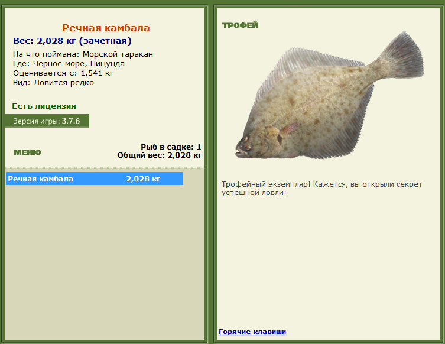Viewport: 445px width, 344px height.
Task: Click the line Вид: Ловится редко
Action: pos(53,83)
